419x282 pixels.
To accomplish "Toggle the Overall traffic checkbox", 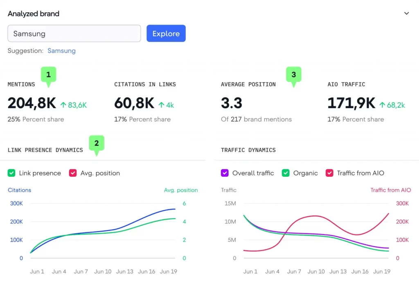I will pos(225,173).
